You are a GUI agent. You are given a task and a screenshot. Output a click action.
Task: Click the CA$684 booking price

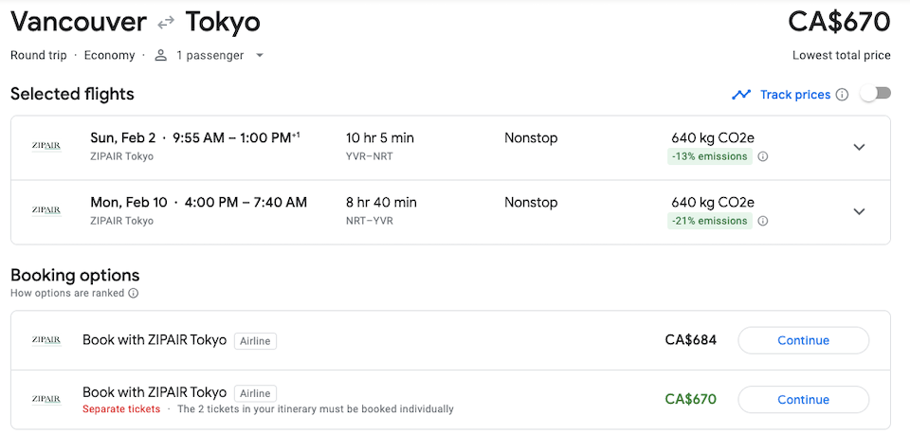coord(691,340)
